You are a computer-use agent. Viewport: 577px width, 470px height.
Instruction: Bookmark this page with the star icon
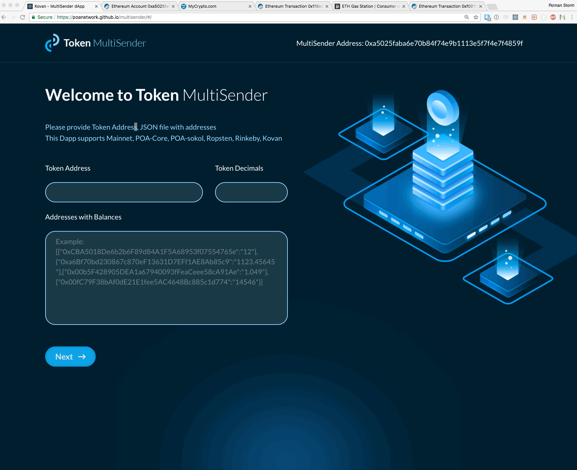click(x=476, y=17)
